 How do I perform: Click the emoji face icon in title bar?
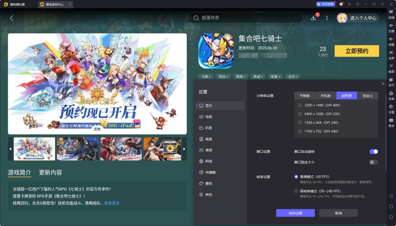coord(341,4)
